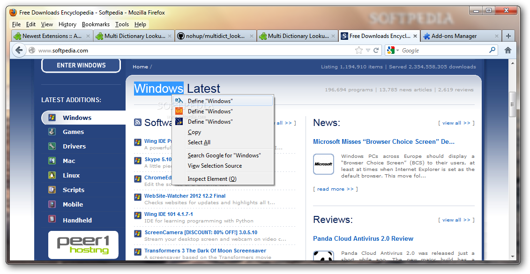Choose the Urban Dictionary Define "Windows" entry
Viewport: 530px width, 274px height.
(x=223, y=111)
